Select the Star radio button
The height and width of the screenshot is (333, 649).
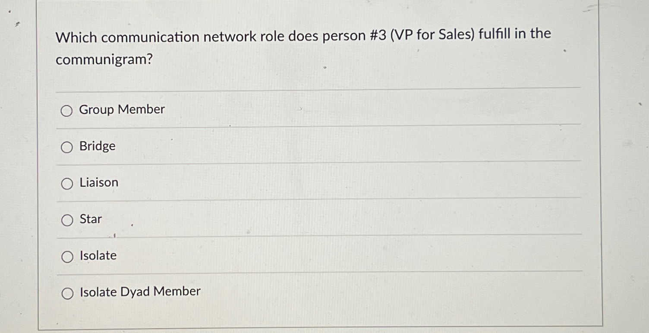pyautogui.click(x=67, y=220)
